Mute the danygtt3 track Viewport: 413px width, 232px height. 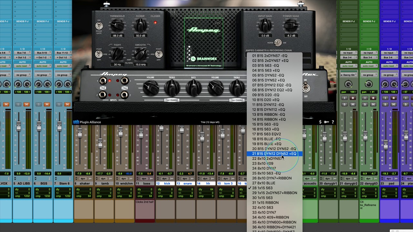pyautogui.click(x=373, y=104)
